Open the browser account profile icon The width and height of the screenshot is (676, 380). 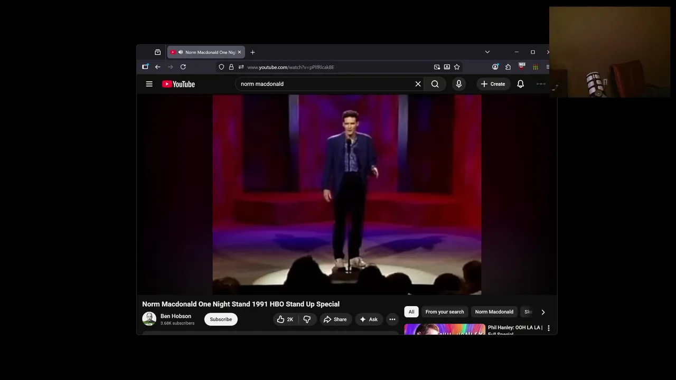pyautogui.click(x=495, y=67)
